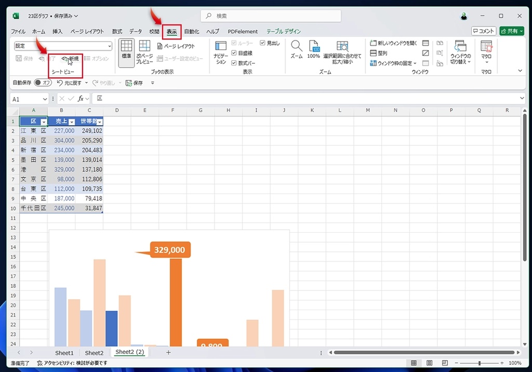The image size is (532, 372).
Task: Click the horizontal scrollbar
Action: pos(424,352)
